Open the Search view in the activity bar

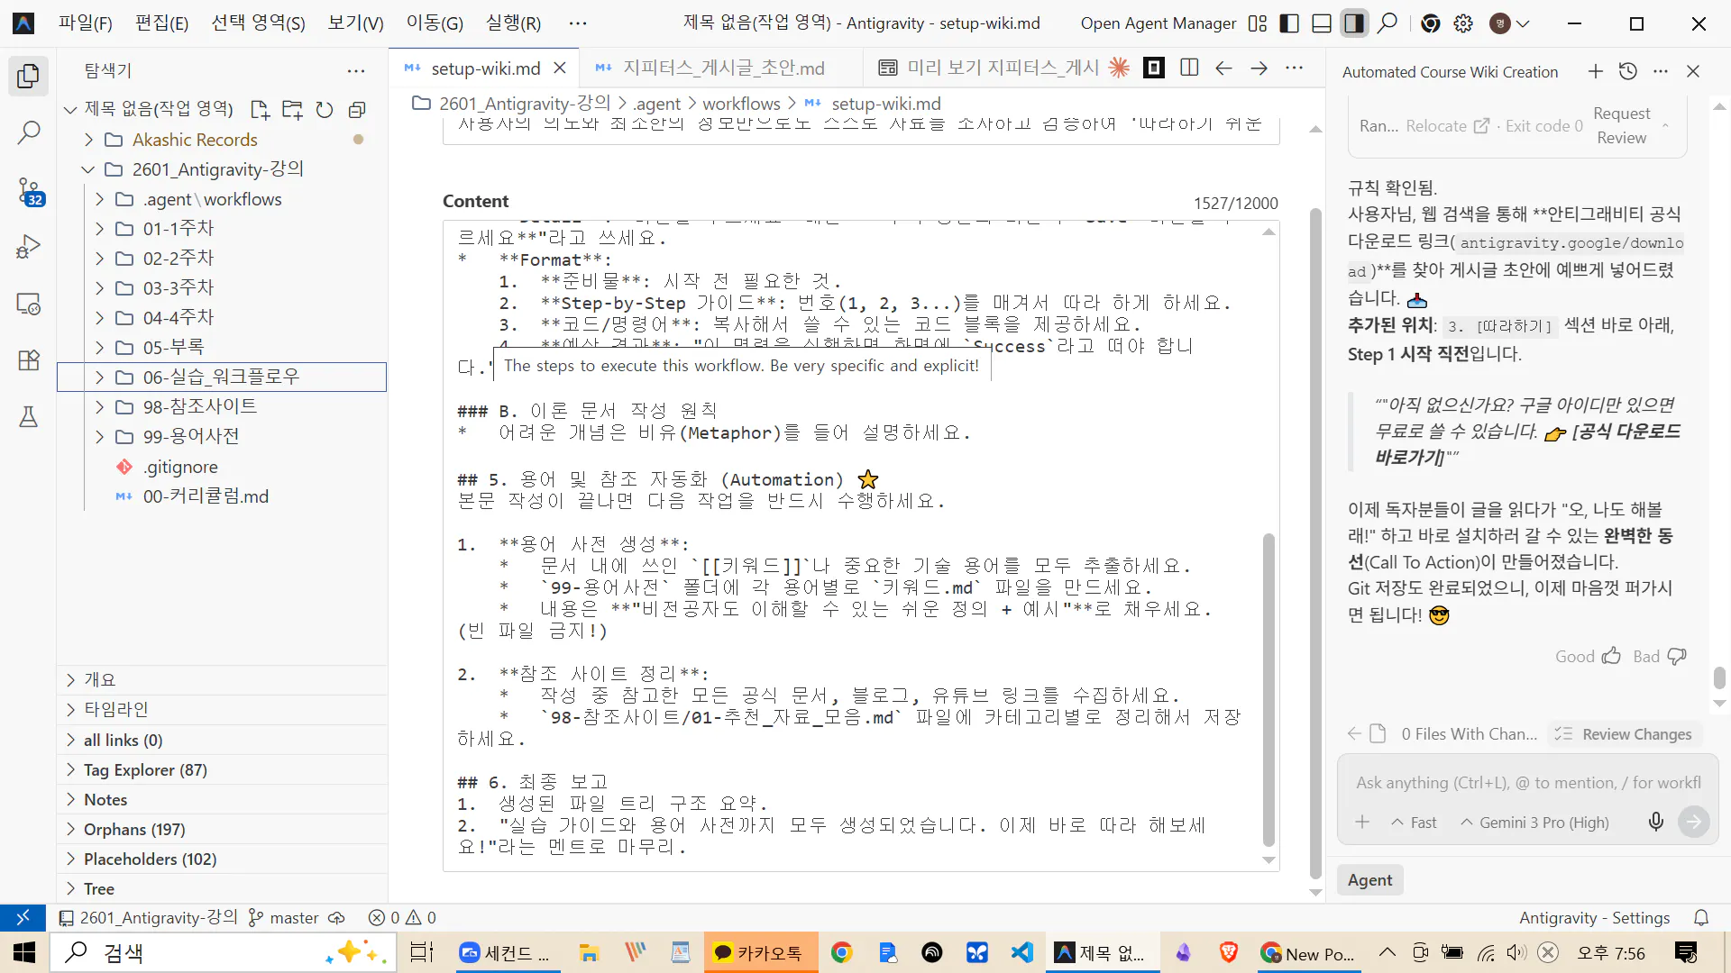click(29, 132)
